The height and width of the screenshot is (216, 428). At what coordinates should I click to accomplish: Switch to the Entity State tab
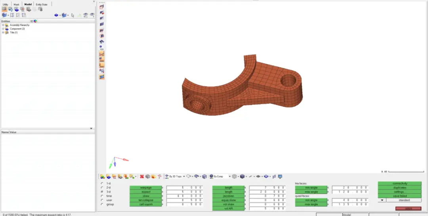[42, 4]
